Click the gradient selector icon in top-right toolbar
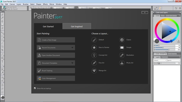 point(160,8)
